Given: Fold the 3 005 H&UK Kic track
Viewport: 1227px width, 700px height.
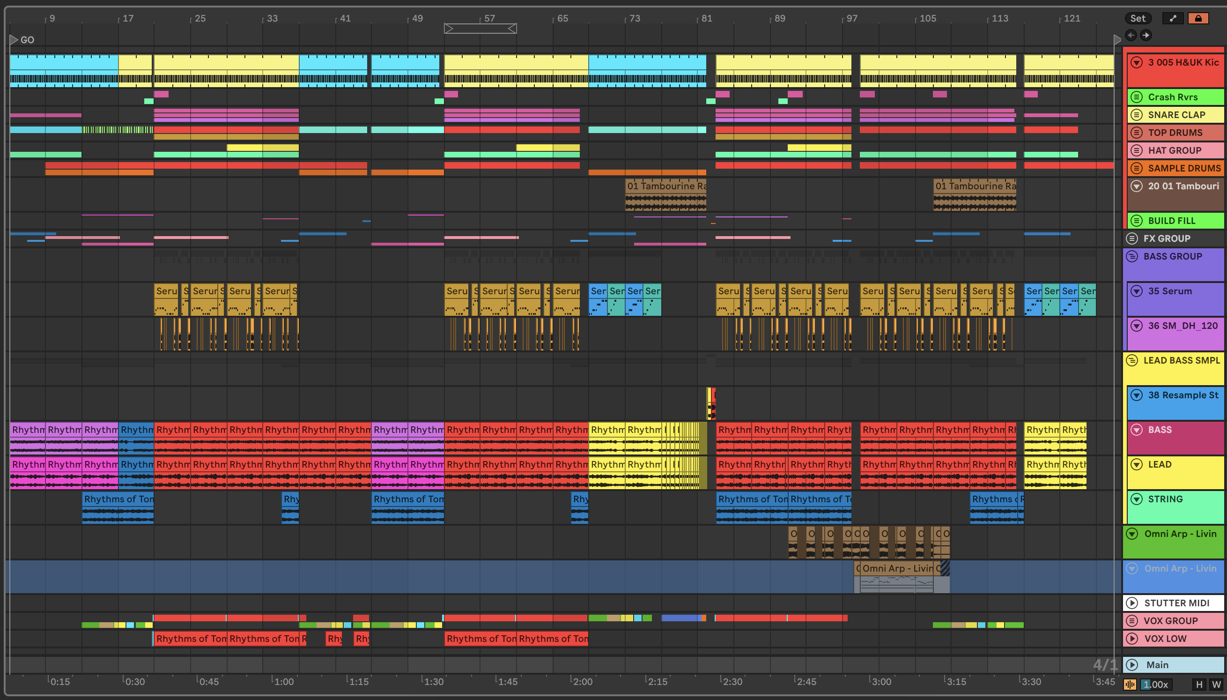Looking at the screenshot, I should (1136, 62).
